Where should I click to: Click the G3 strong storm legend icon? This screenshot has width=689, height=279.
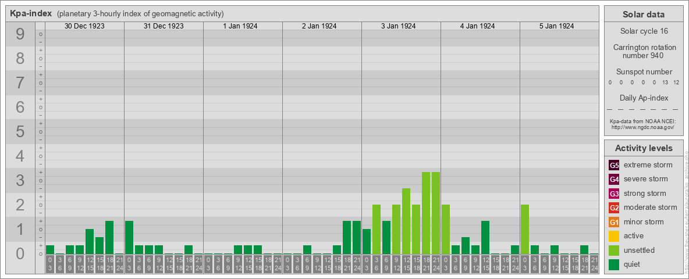point(615,194)
